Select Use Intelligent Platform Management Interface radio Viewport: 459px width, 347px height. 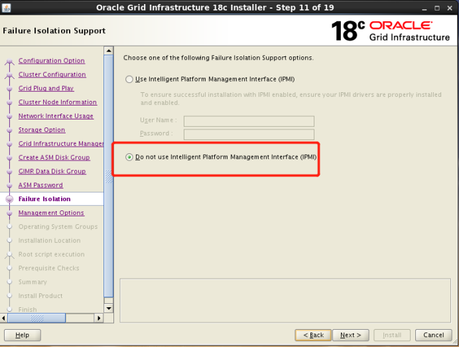(129, 80)
